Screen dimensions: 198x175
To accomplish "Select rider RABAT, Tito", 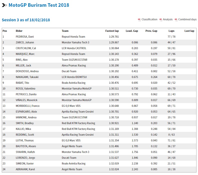I will (22, 83).
